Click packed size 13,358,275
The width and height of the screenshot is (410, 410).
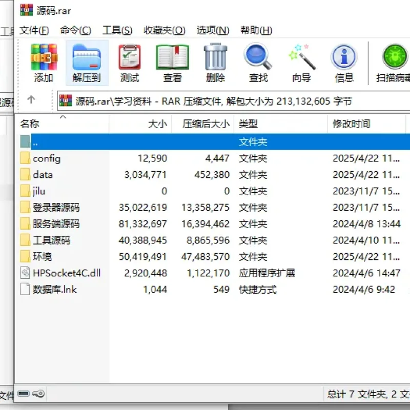[206, 208]
